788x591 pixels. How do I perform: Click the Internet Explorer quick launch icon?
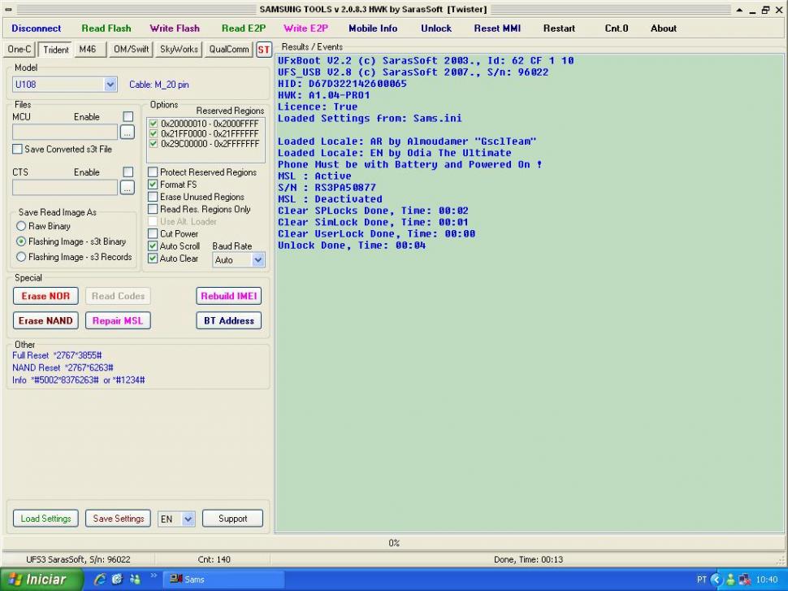99,579
